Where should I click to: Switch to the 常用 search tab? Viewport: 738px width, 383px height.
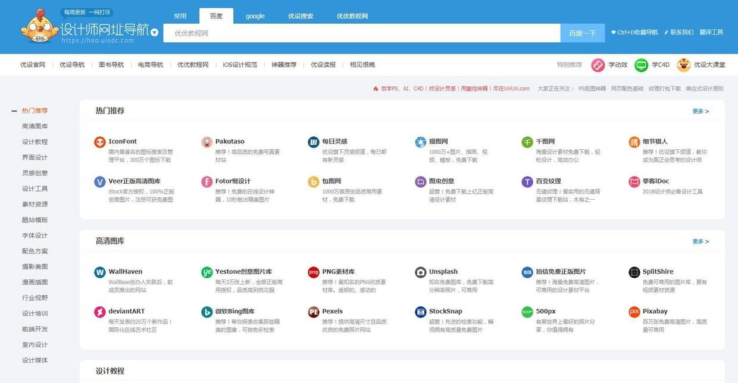tap(180, 16)
